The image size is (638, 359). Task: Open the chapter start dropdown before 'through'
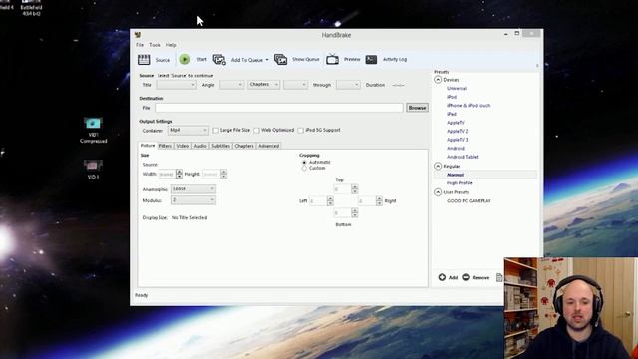pyautogui.click(x=295, y=85)
